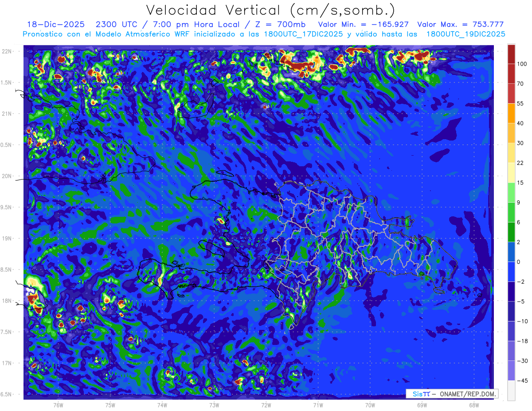This screenshot has height=411, width=532.
Task: Click the colorbar value label "100"
Action: [522, 64]
